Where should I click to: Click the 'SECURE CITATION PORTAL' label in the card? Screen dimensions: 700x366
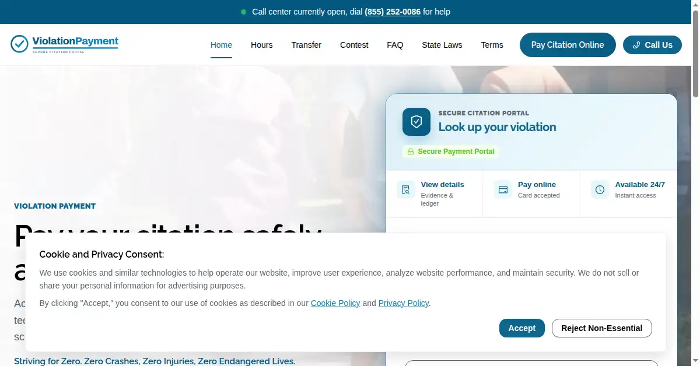click(484, 113)
